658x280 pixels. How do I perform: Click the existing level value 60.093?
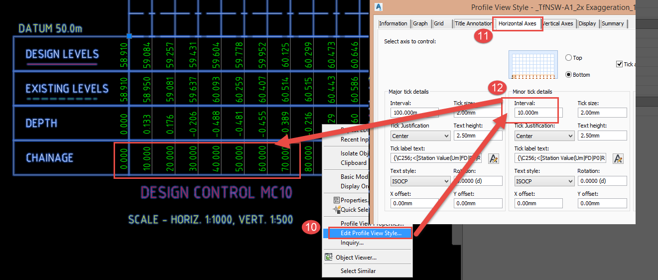(x=215, y=89)
